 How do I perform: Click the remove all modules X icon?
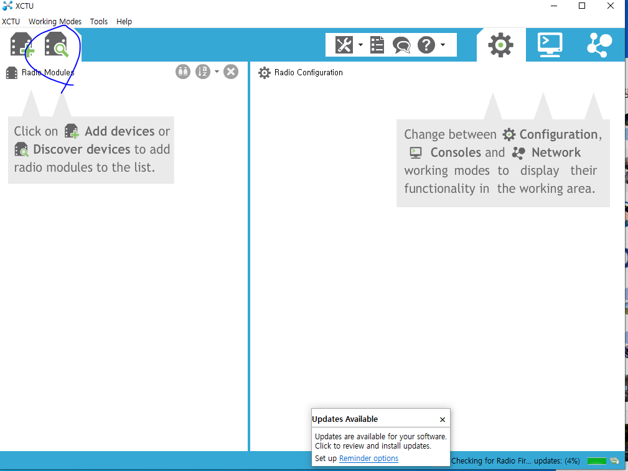[x=231, y=72]
